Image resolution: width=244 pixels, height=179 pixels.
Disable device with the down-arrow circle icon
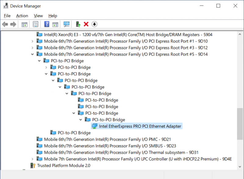tap(94, 24)
